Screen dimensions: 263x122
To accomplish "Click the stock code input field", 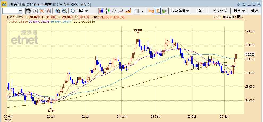I will 10,11.
